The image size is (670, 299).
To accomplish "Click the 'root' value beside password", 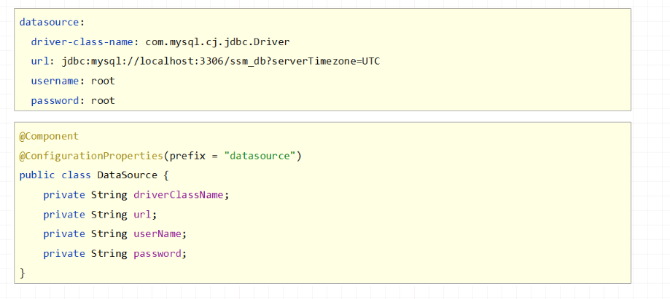I will click(x=103, y=101).
